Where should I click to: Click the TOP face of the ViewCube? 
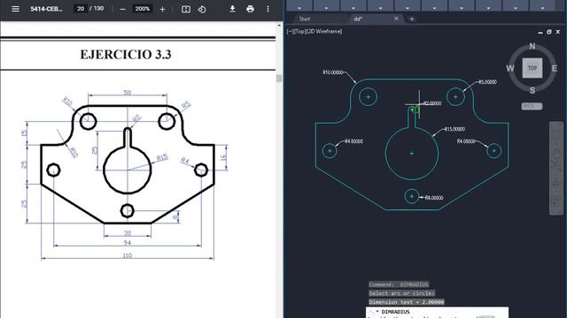(x=532, y=68)
